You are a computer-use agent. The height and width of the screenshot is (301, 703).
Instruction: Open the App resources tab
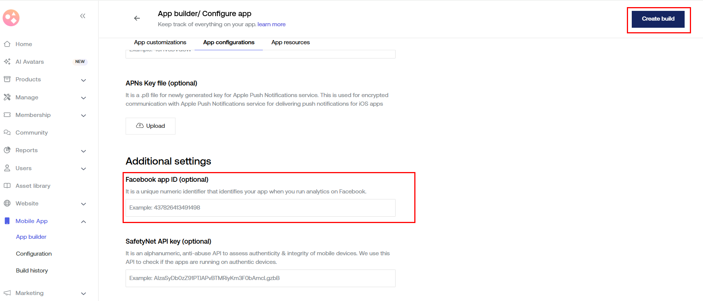coord(291,42)
